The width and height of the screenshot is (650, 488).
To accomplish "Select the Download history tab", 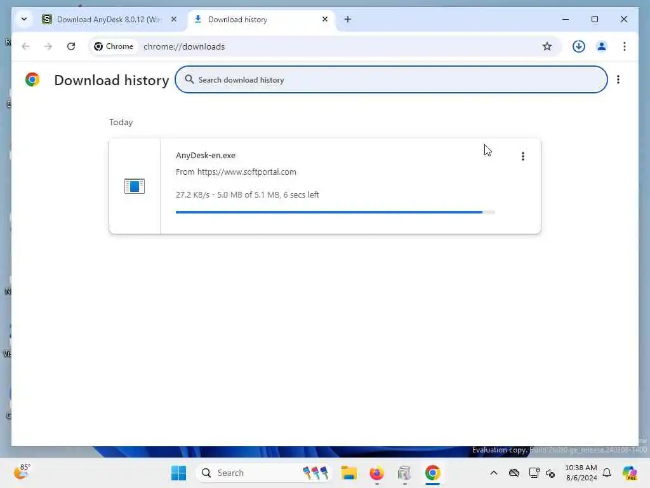I will coord(261,20).
